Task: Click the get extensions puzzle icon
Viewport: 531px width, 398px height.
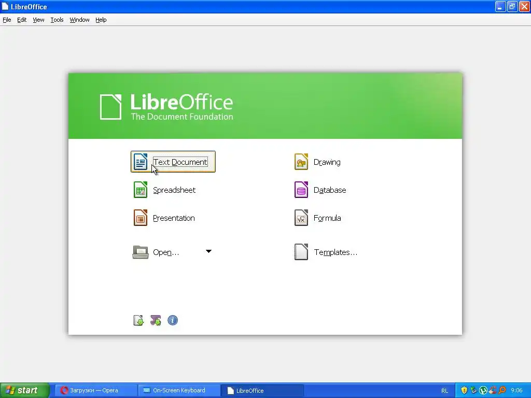Action: click(156, 320)
